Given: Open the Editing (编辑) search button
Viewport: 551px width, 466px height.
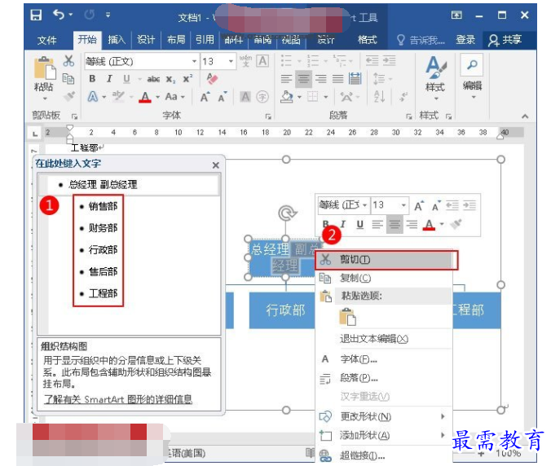Looking at the screenshot, I should (472, 76).
